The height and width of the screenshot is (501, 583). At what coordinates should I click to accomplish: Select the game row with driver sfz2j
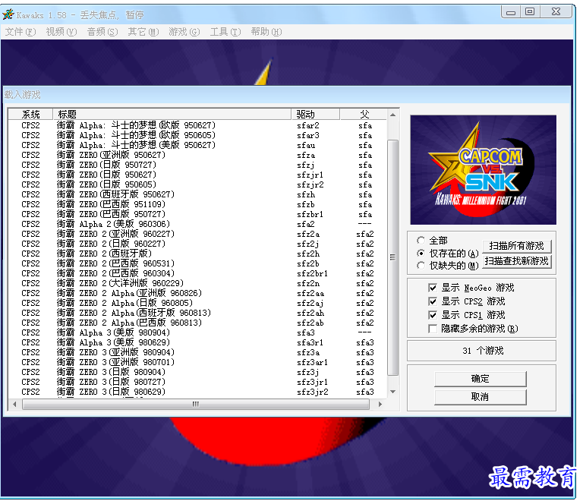(197, 244)
